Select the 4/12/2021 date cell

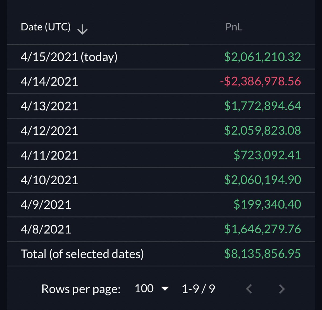pyautogui.click(x=49, y=131)
